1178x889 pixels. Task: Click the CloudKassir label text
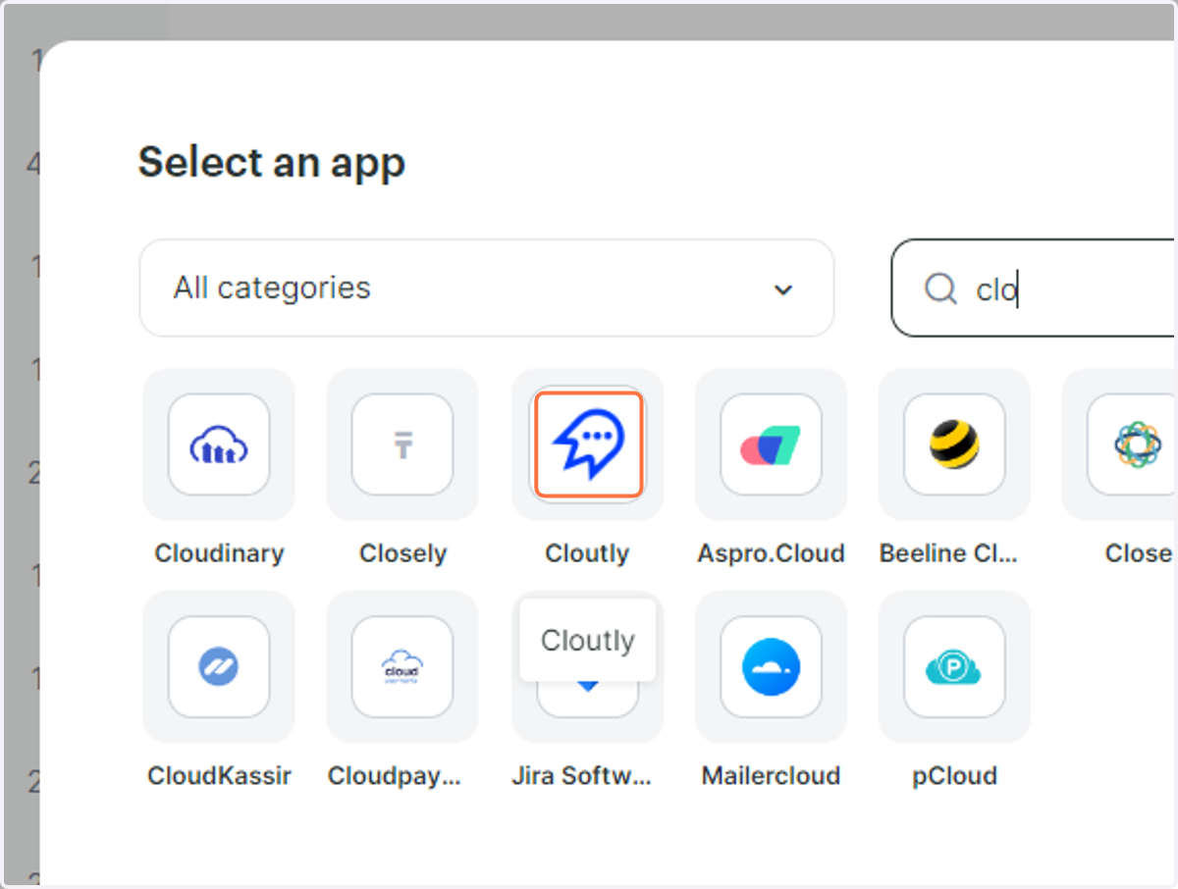pyautogui.click(x=219, y=776)
